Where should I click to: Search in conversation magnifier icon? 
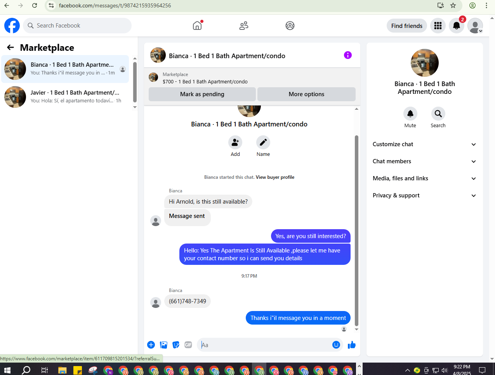438,114
